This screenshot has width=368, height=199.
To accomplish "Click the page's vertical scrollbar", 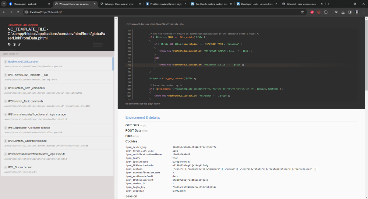I will (x=366, y=55).
